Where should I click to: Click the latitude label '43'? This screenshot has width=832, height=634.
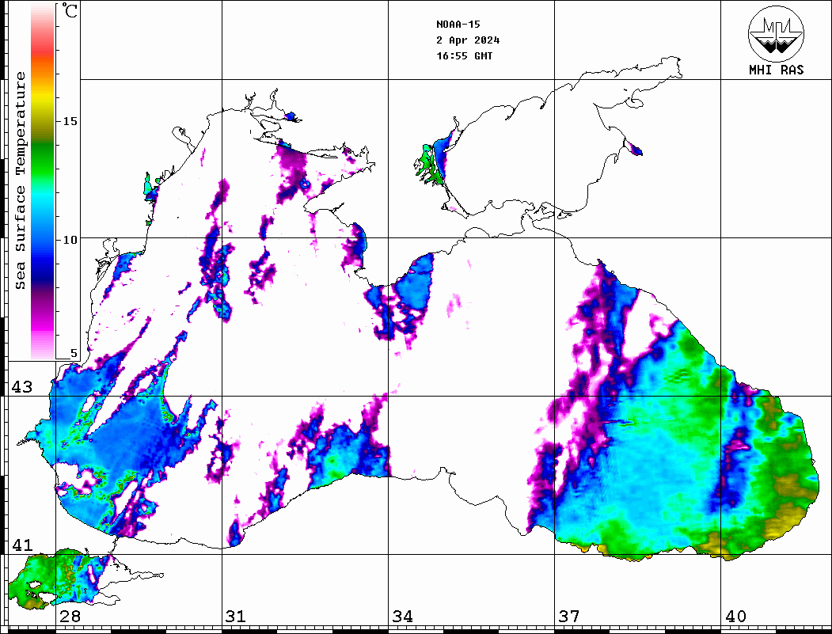click(x=22, y=387)
